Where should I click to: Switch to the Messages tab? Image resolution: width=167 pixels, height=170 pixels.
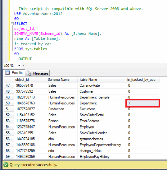click(x=37, y=73)
